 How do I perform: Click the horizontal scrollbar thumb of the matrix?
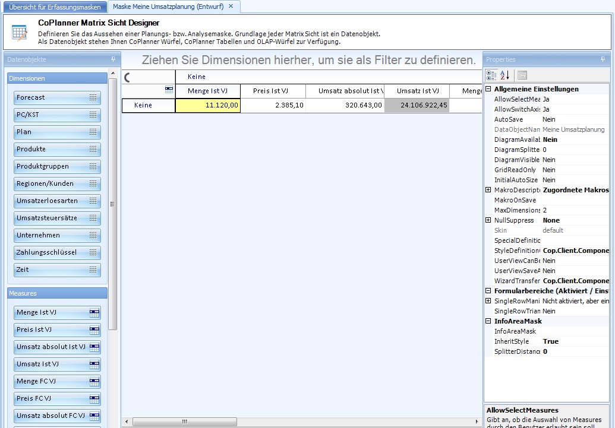(x=185, y=421)
